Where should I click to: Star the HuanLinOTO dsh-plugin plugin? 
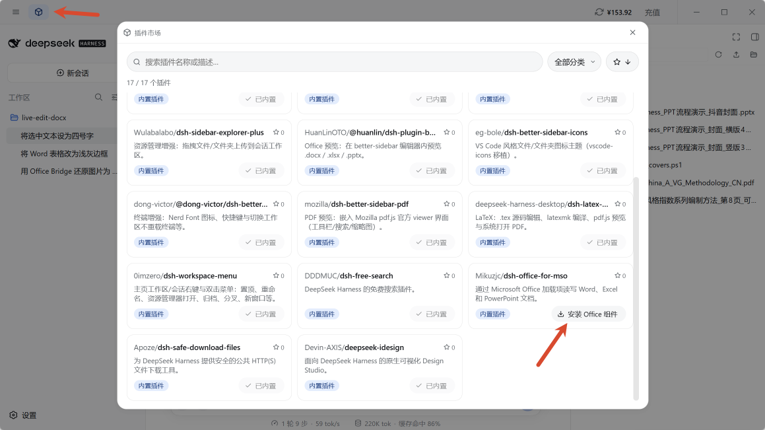click(446, 132)
